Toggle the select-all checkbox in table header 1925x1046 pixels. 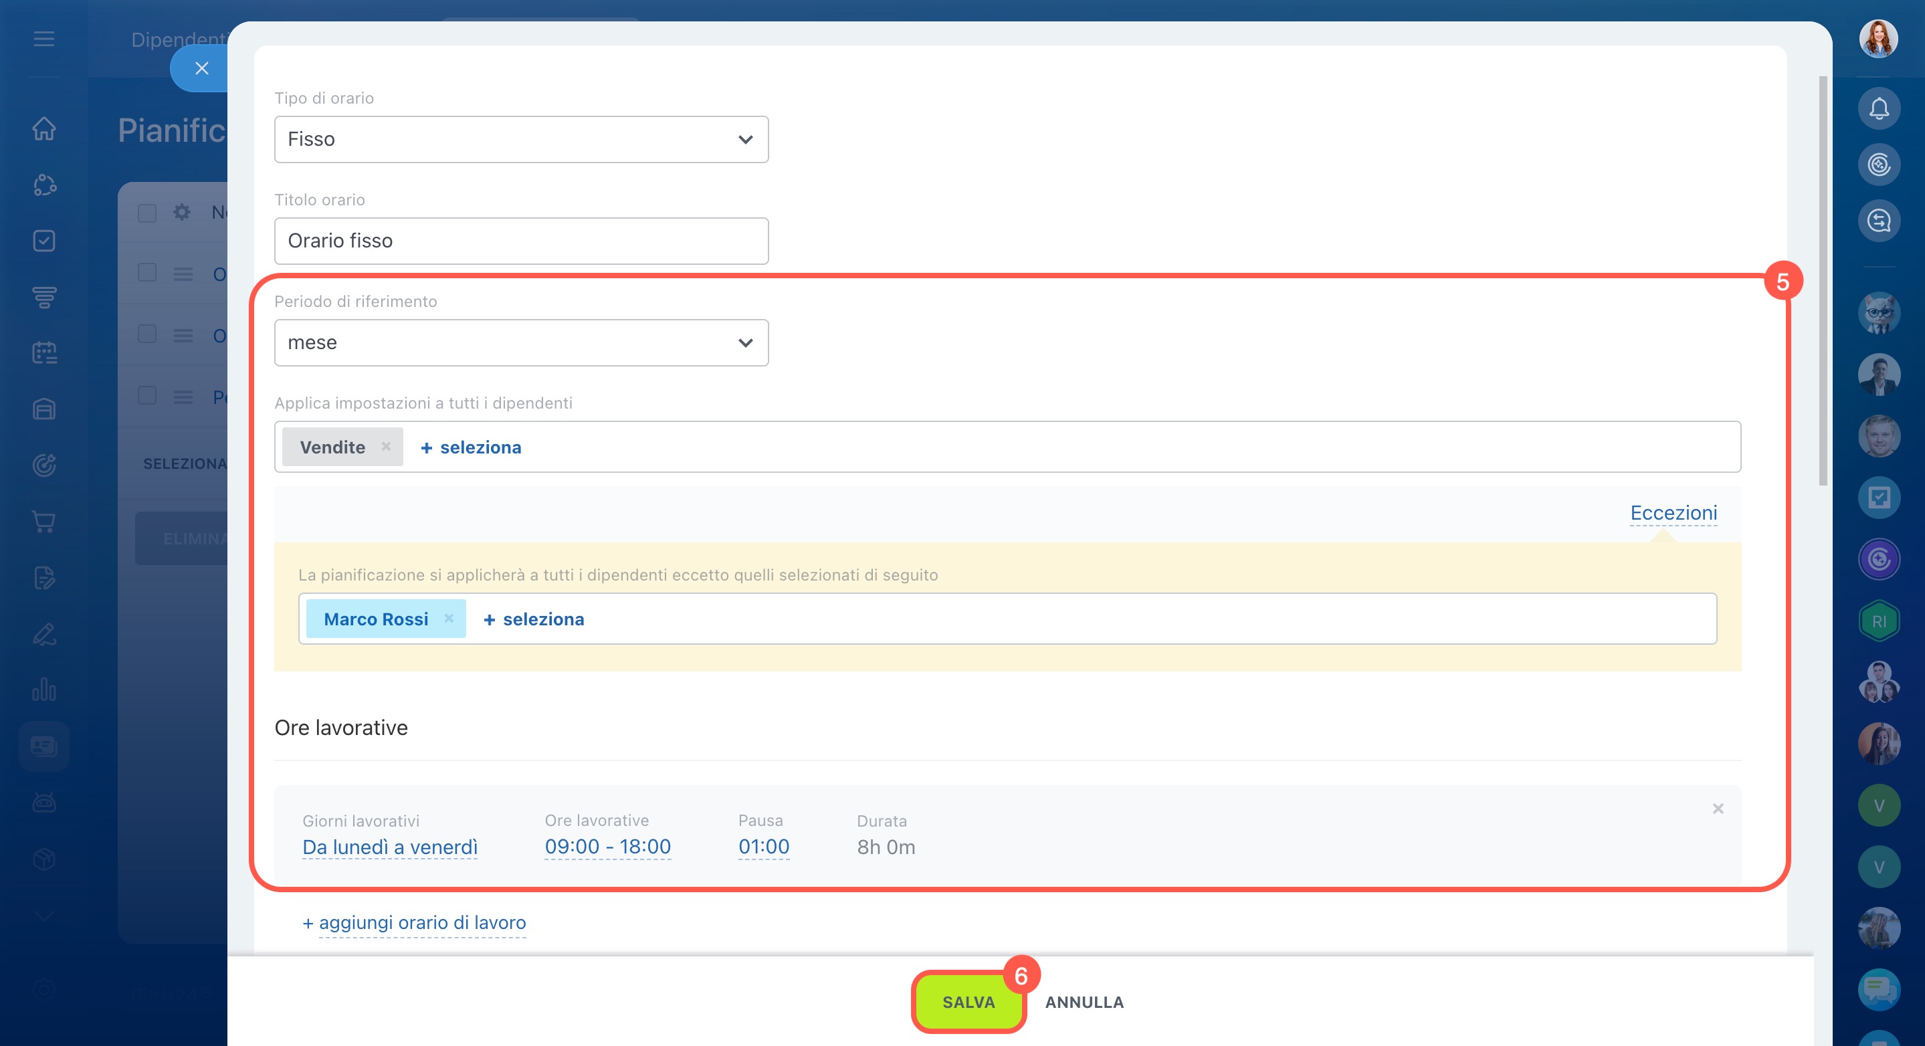pyautogui.click(x=147, y=213)
